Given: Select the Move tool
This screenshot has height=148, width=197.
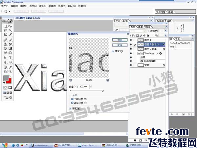Looking at the screenshot, I should tap(10, 26).
